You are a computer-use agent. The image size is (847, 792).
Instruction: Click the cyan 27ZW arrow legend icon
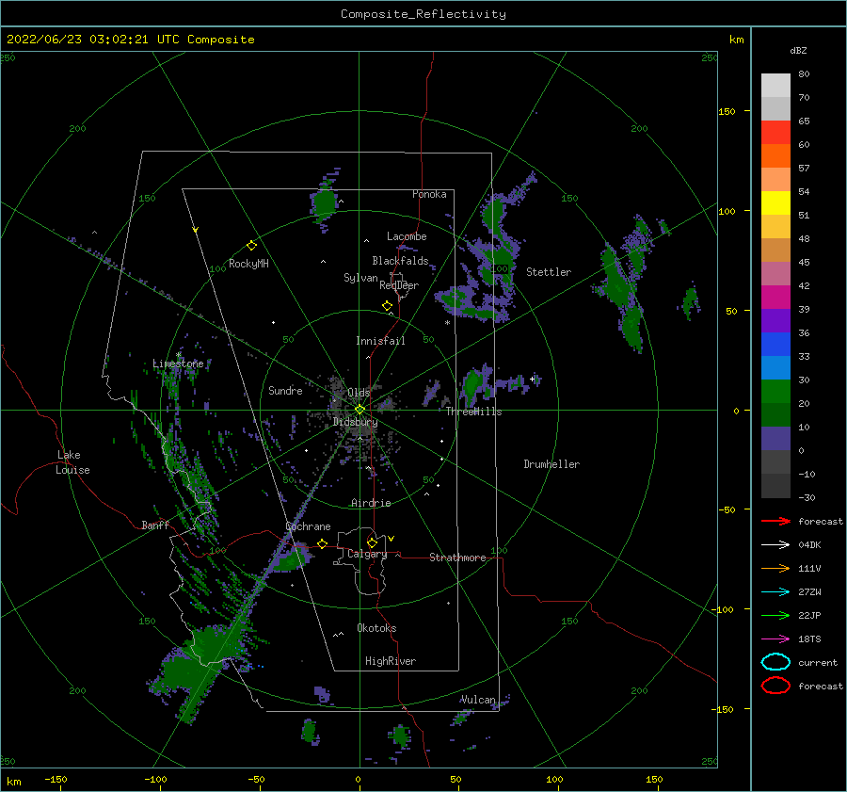click(775, 592)
